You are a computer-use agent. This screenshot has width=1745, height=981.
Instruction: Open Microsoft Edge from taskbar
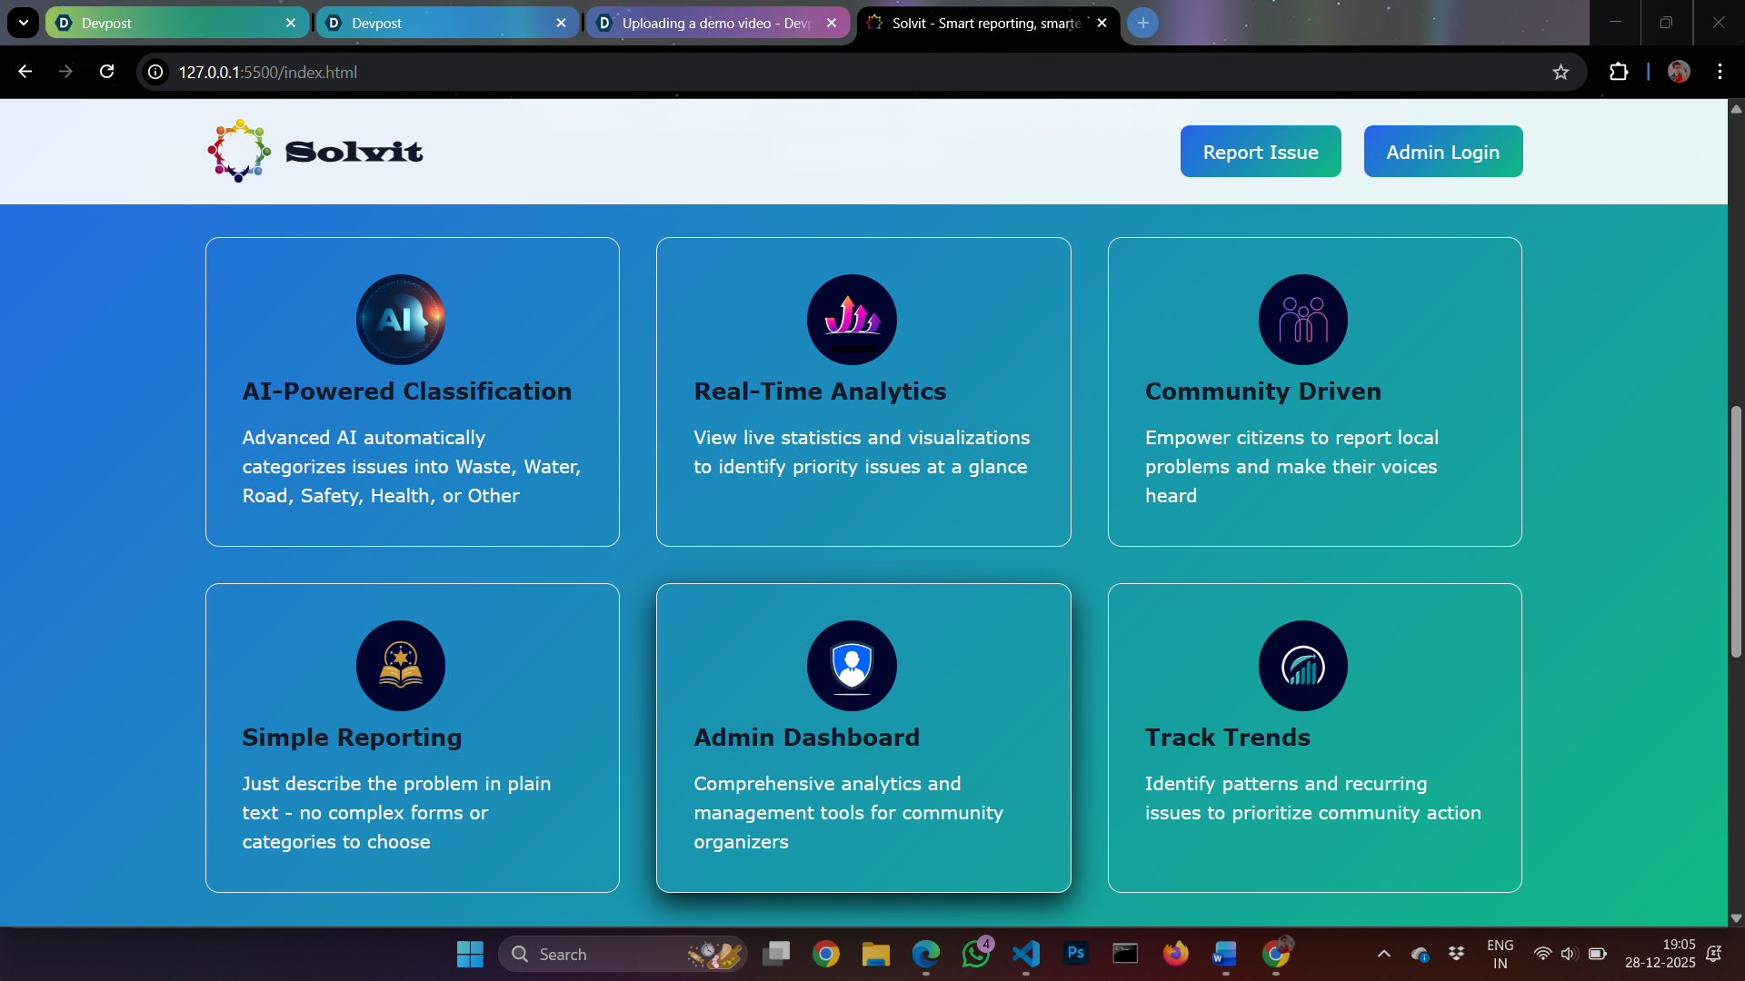(x=926, y=954)
